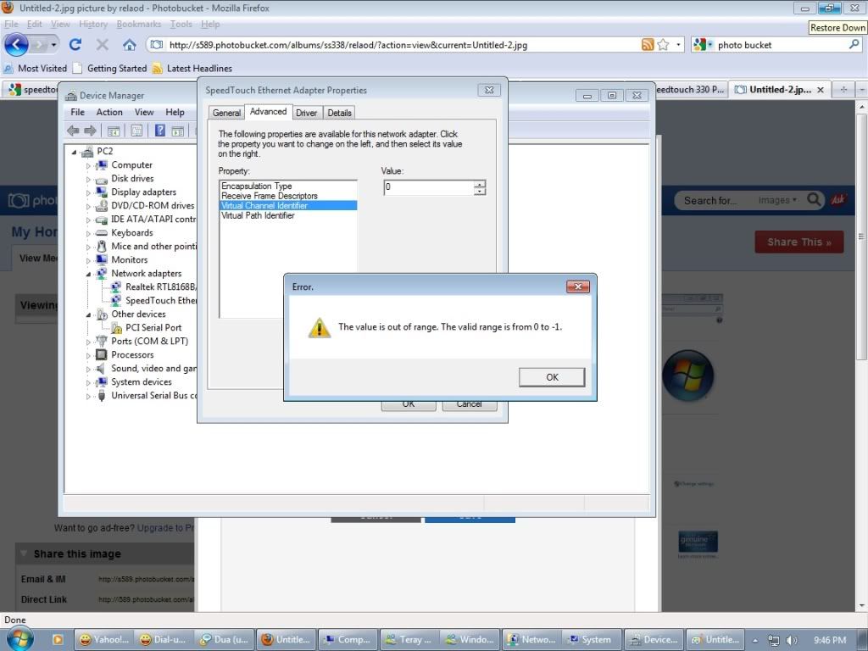Show hidden tray icons arrow
Image resolution: width=868 pixels, height=651 pixels.
[755, 641]
